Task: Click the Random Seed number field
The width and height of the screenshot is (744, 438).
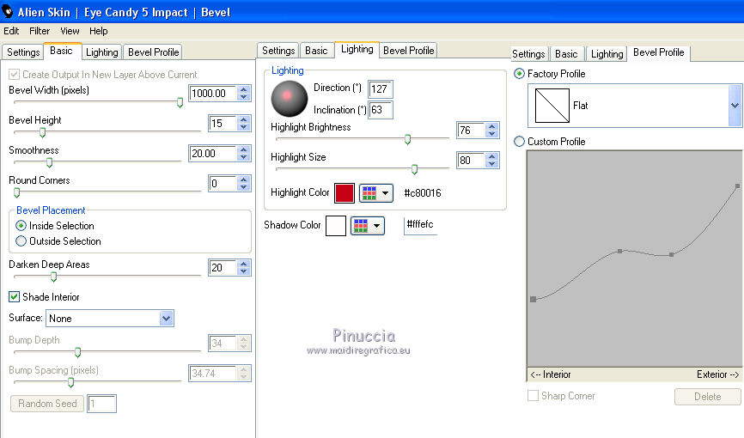Action: pyautogui.click(x=102, y=404)
